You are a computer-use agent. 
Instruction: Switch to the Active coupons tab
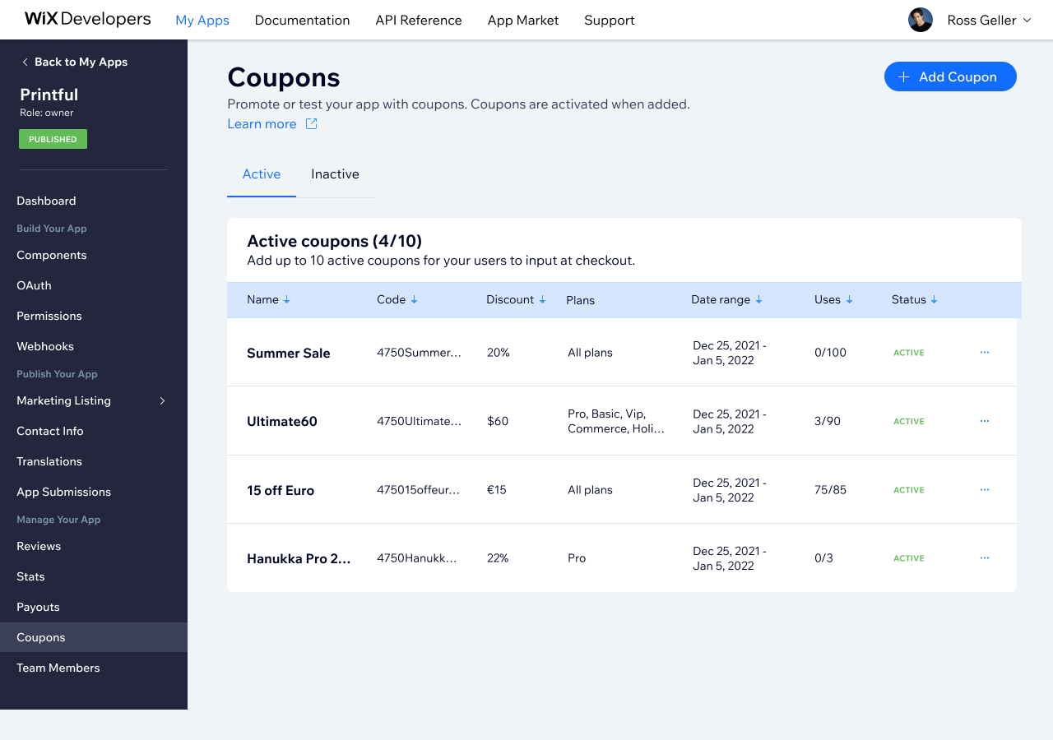point(262,174)
